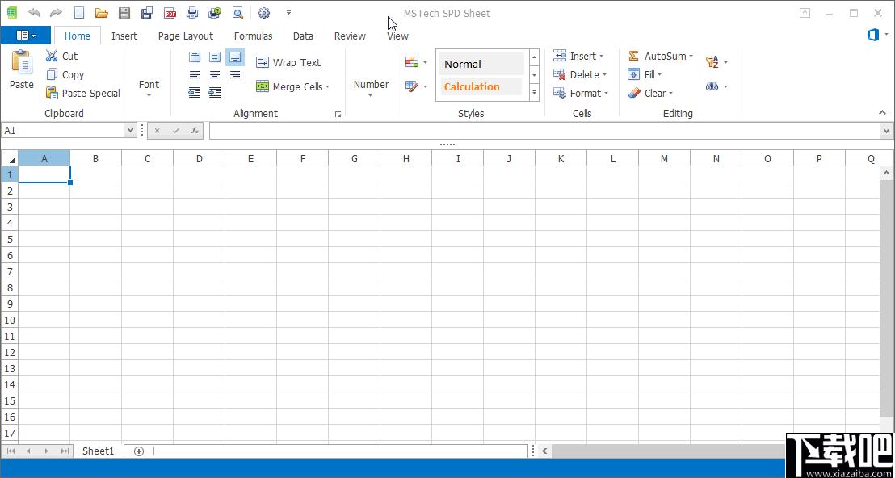Viewport: 895px width, 478px height.
Task: Open settings with the gear icon
Action: coord(263,13)
